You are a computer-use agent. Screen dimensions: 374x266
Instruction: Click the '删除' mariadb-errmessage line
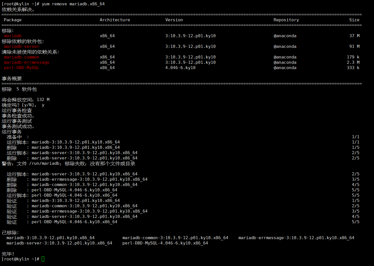[183, 179]
